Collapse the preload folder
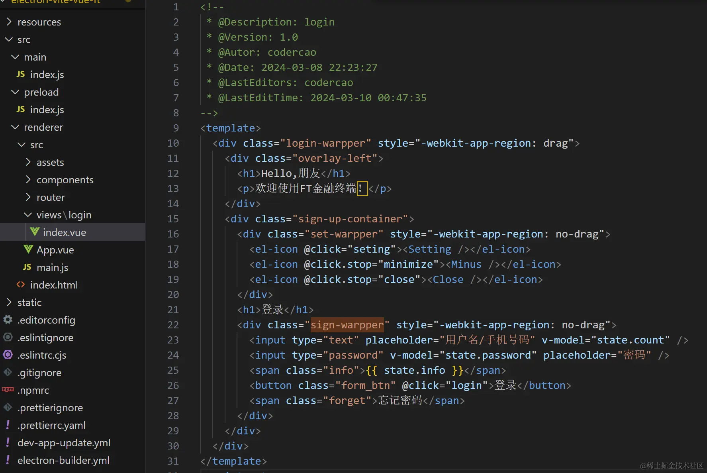Screen dimensions: 707x473 15,92
